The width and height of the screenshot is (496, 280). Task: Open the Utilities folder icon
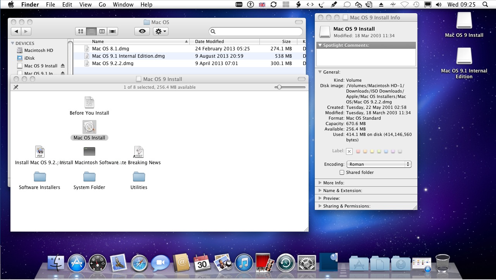tap(139, 177)
